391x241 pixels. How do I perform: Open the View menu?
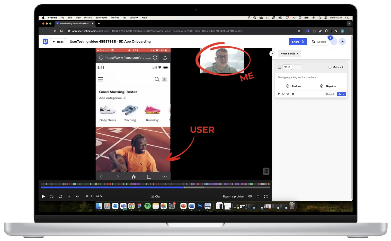click(x=78, y=18)
